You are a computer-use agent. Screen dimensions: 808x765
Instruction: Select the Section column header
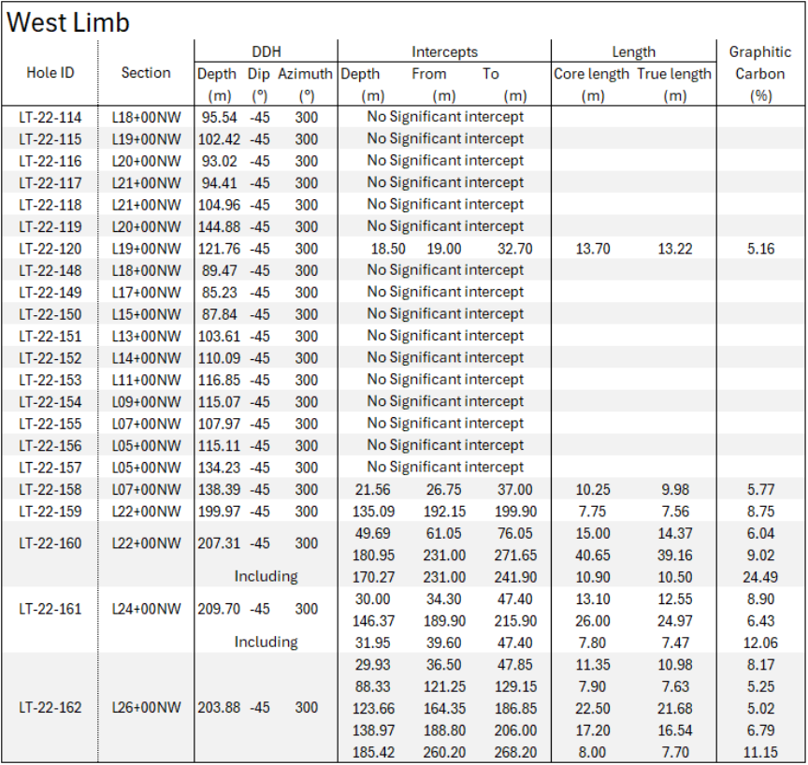coord(146,73)
